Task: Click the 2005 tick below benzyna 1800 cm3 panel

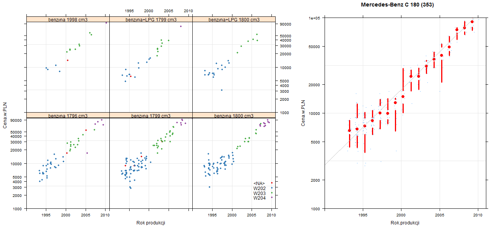Action: [x=252, y=216]
